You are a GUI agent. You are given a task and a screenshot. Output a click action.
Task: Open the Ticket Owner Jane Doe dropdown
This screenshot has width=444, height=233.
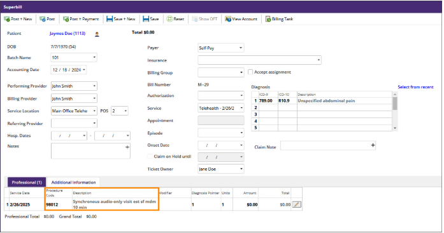[241, 169]
